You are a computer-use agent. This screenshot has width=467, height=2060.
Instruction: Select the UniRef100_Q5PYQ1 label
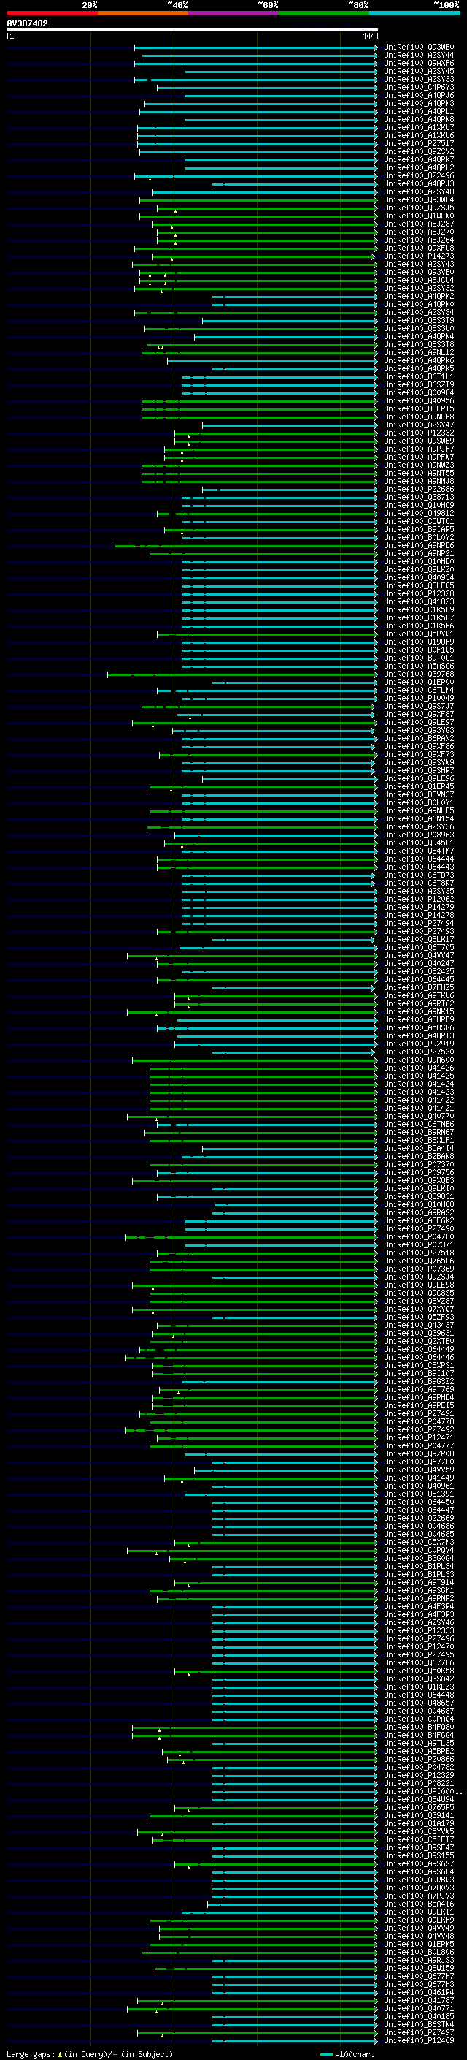tap(418, 634)
